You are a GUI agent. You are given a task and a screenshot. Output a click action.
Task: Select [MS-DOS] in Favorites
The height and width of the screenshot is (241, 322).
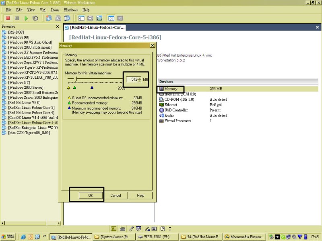pos(16,32)
